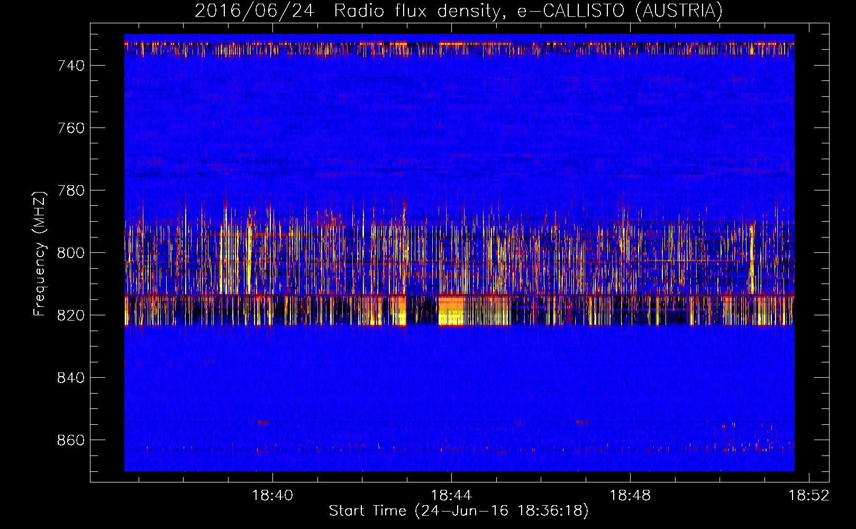Click the plot title text at top
The width and height of the screenshot is (856, 529).
tap(459, 11)
